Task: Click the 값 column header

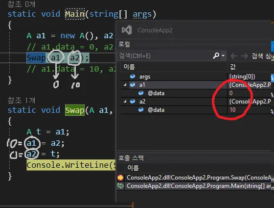Action: click(x=233, y=67)
